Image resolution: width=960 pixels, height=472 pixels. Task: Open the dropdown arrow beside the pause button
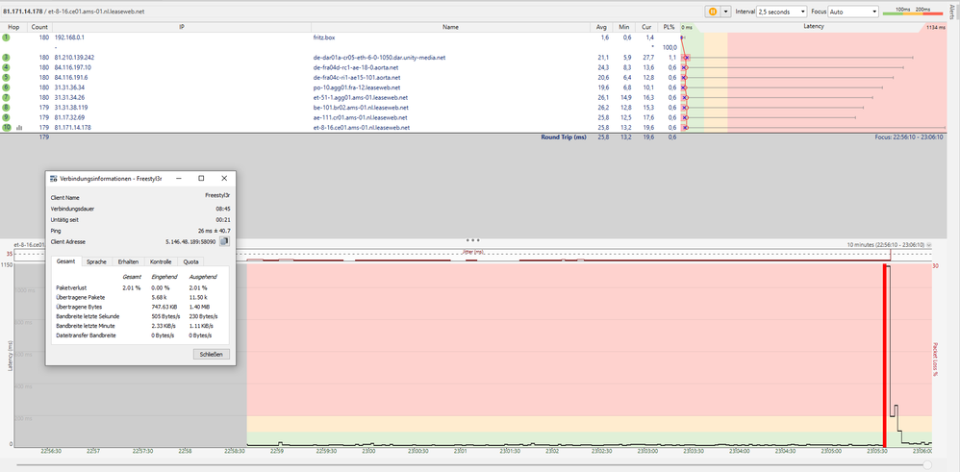[725, 12]
